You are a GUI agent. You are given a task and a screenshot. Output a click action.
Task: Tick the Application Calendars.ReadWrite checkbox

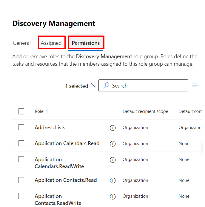21,160
